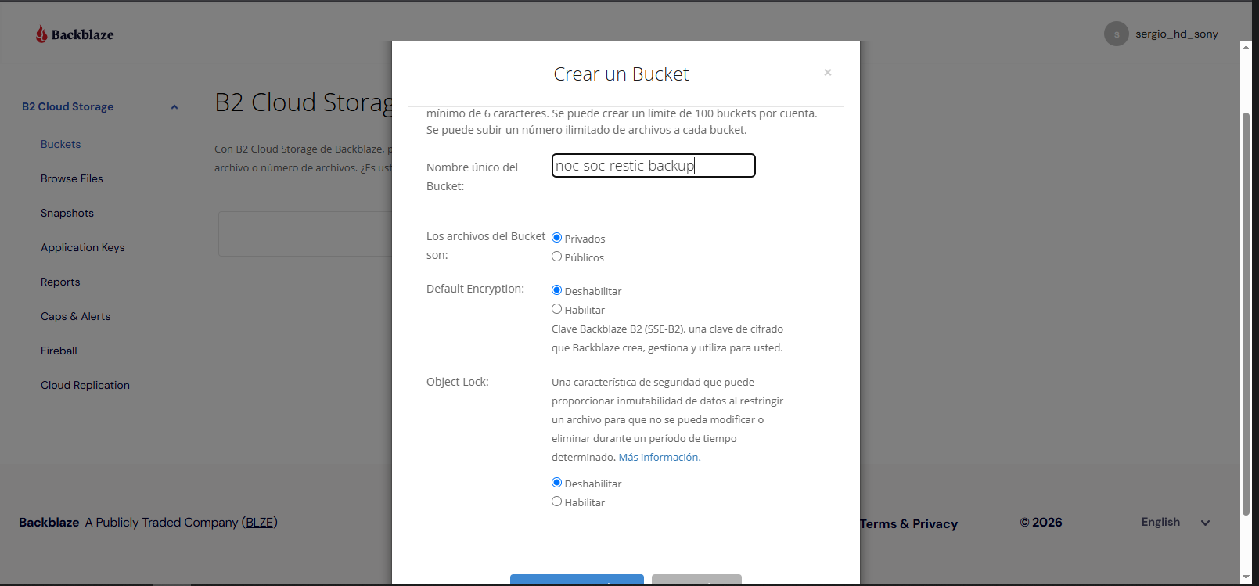Choose Habilitar for Default Encryption
This screenshot has height=586, width=1259.
point(556,309)
